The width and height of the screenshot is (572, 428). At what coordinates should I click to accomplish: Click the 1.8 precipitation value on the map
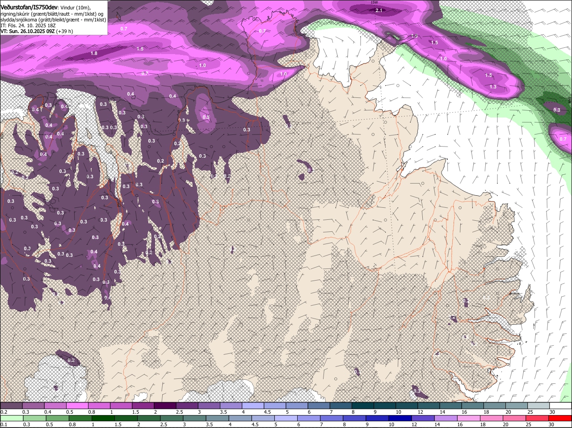pyautogui.click(x=94, y=54)
